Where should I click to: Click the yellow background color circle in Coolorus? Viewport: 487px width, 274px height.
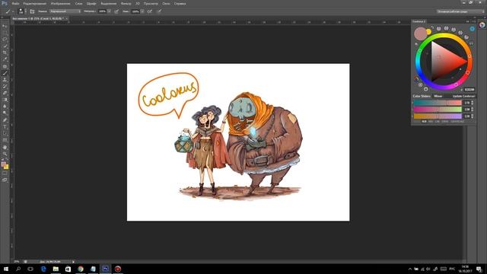coord(428,31)
